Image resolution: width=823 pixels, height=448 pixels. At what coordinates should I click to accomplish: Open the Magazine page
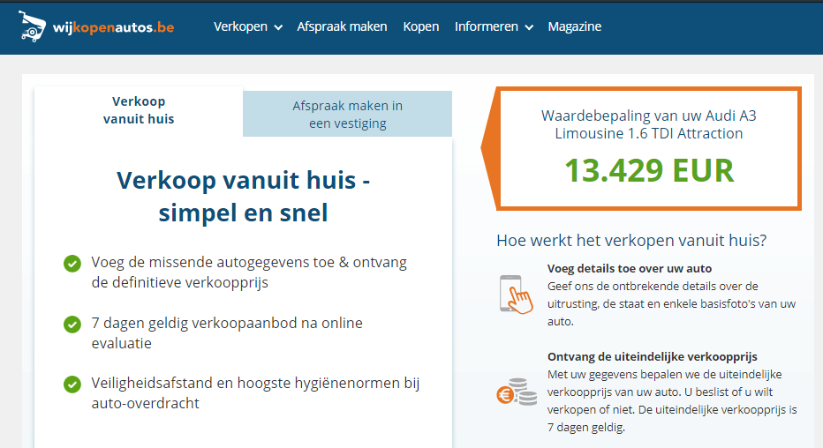click(x=575, y=26)
